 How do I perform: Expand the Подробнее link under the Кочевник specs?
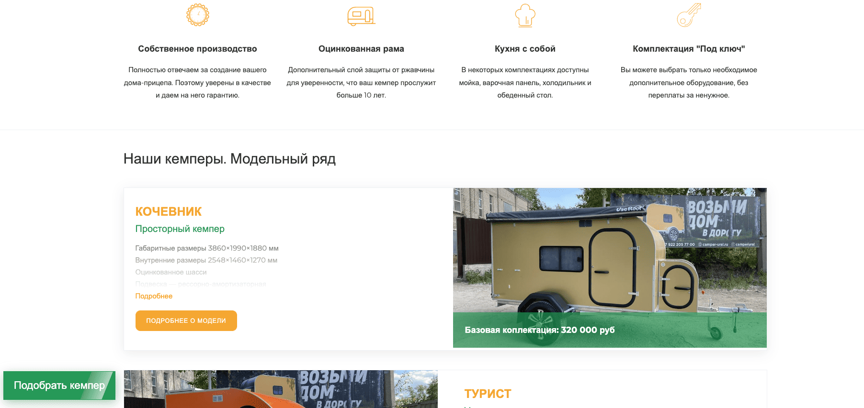(x=154, y=296)
